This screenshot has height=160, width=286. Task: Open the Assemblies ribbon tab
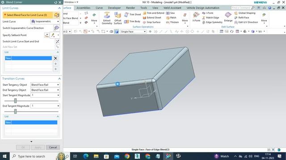point(84,8)
